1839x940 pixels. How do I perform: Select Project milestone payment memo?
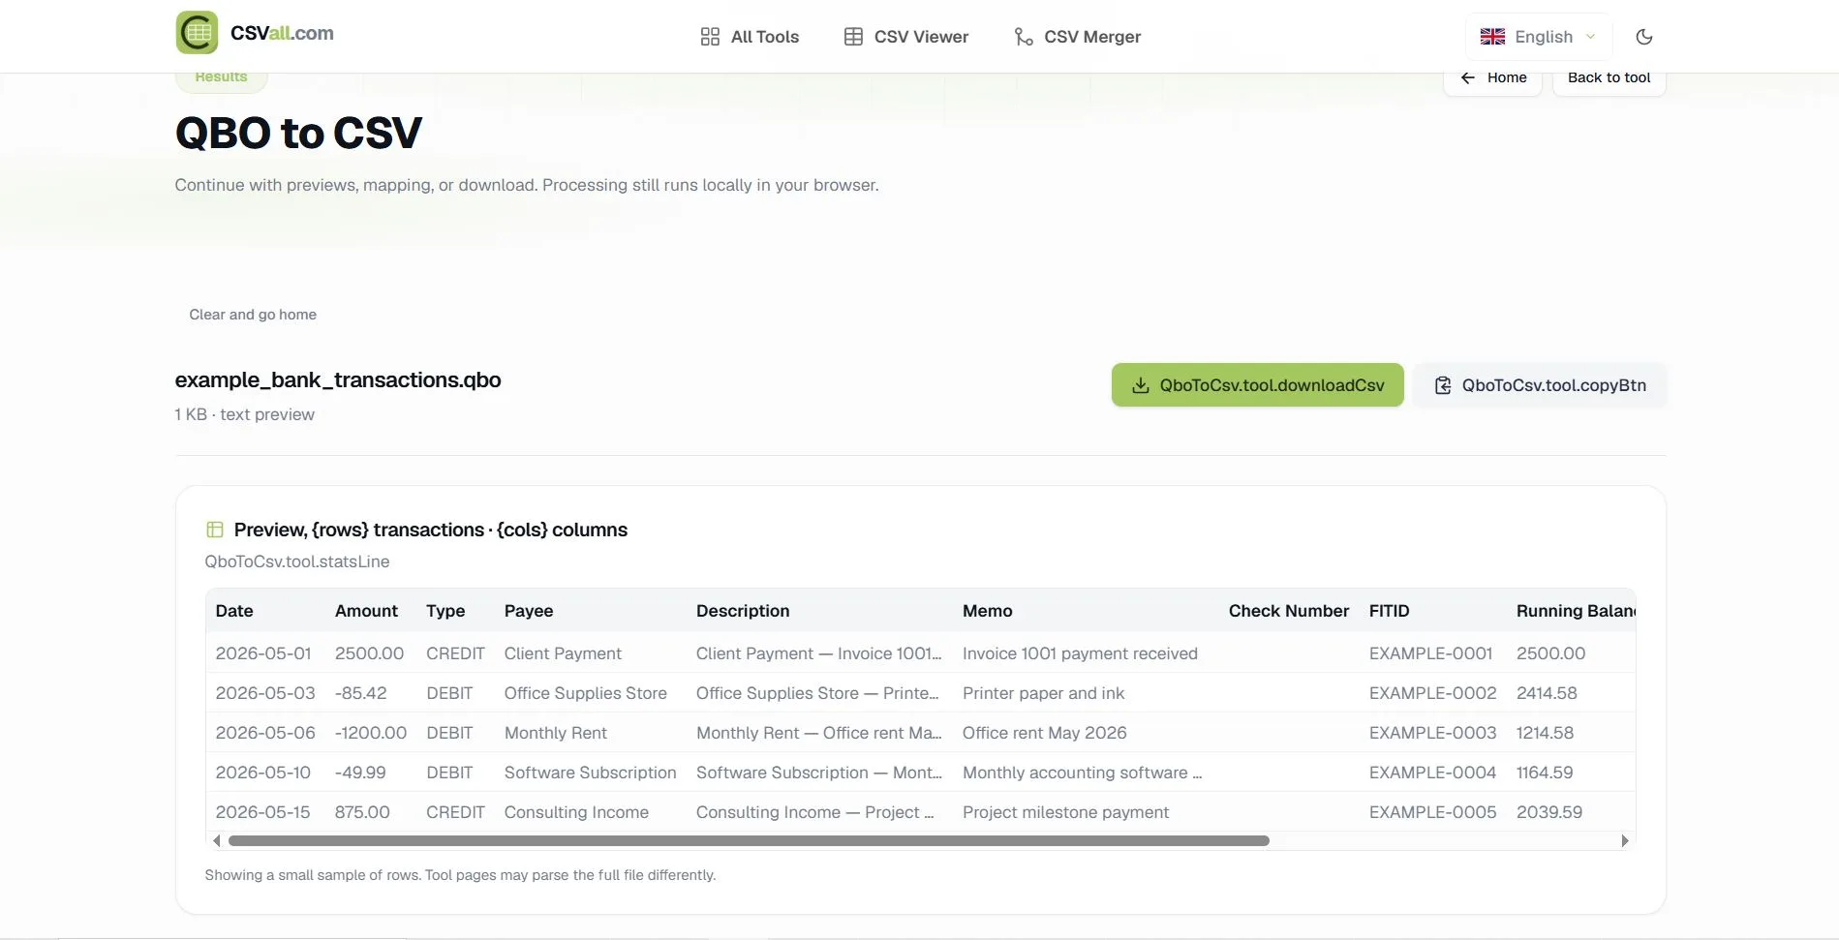(1065, 812)
